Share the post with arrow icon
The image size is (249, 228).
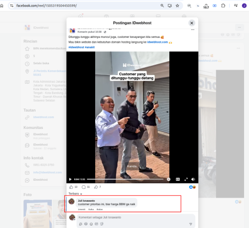click(x=96, y=187)
